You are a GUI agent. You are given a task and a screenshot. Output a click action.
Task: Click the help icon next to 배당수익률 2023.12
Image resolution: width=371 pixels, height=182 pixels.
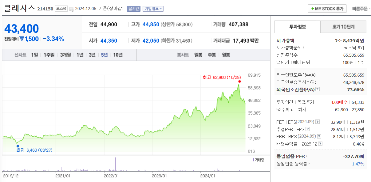point(320,143)
